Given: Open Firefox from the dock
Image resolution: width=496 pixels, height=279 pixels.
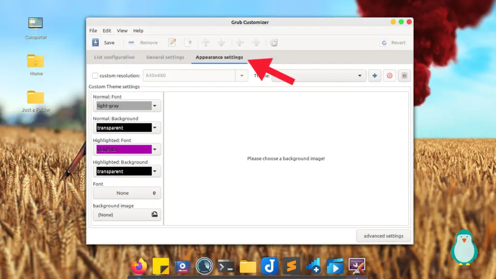Looking at the screenshot, I should [x=139, y=266].
